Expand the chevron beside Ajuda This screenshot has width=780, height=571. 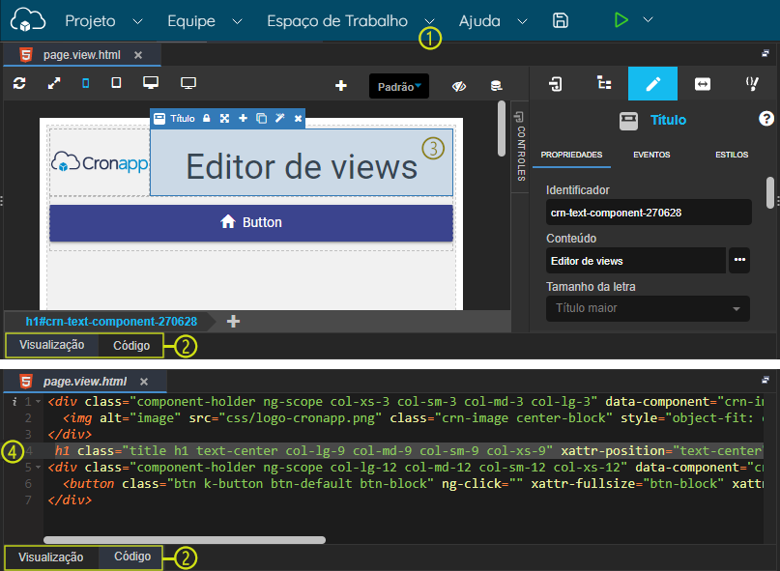(x=522, y=21)
